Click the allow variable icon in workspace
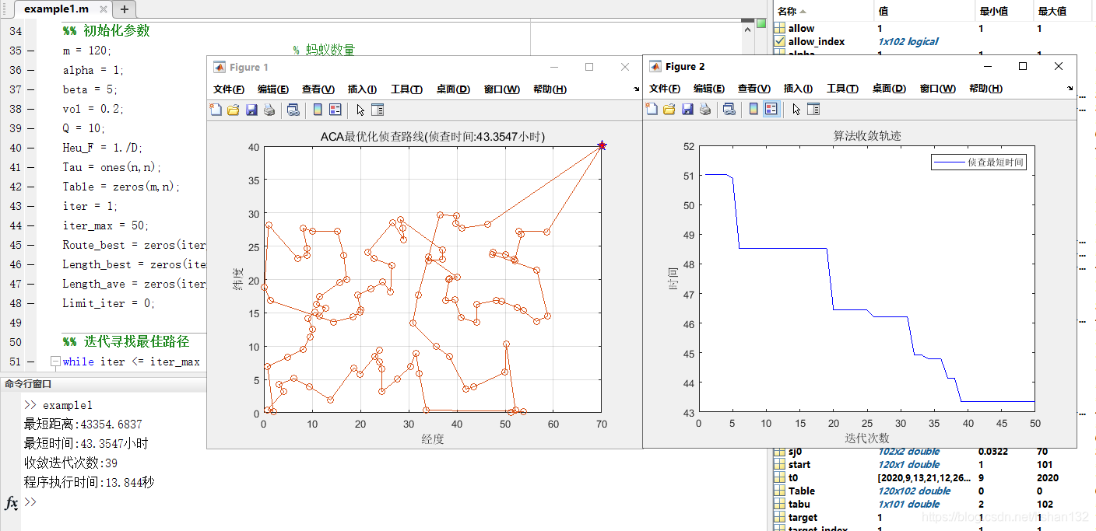The height and width of the screenshot is (531, 1096). (780, 28)
